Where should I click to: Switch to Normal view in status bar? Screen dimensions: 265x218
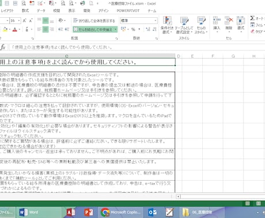coord(248,204)
